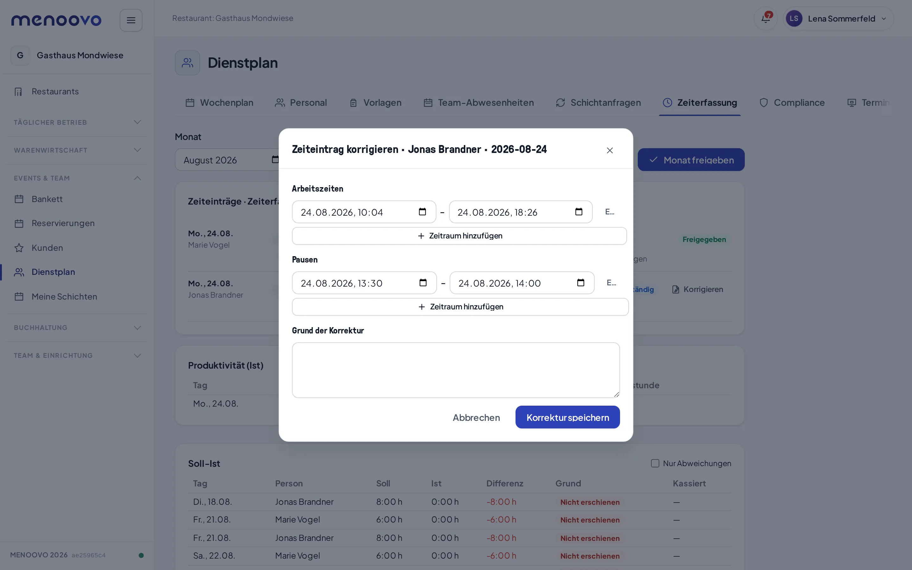
Task: Open the notifications bell icon
Action: click(x=765, y=18)
